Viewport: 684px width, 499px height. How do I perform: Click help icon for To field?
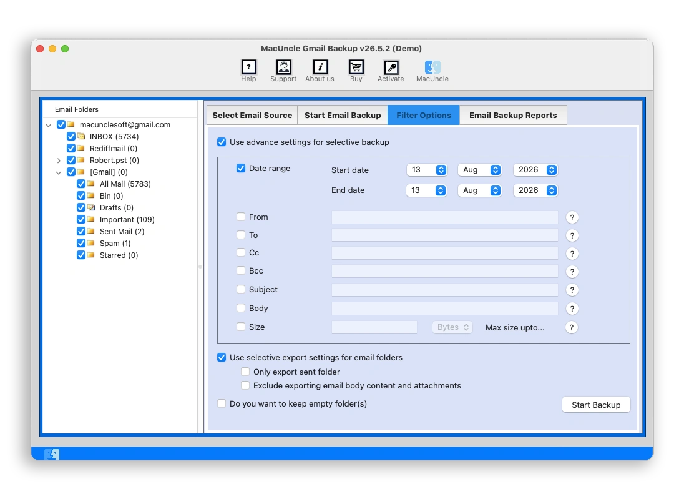tap(572, 235)
